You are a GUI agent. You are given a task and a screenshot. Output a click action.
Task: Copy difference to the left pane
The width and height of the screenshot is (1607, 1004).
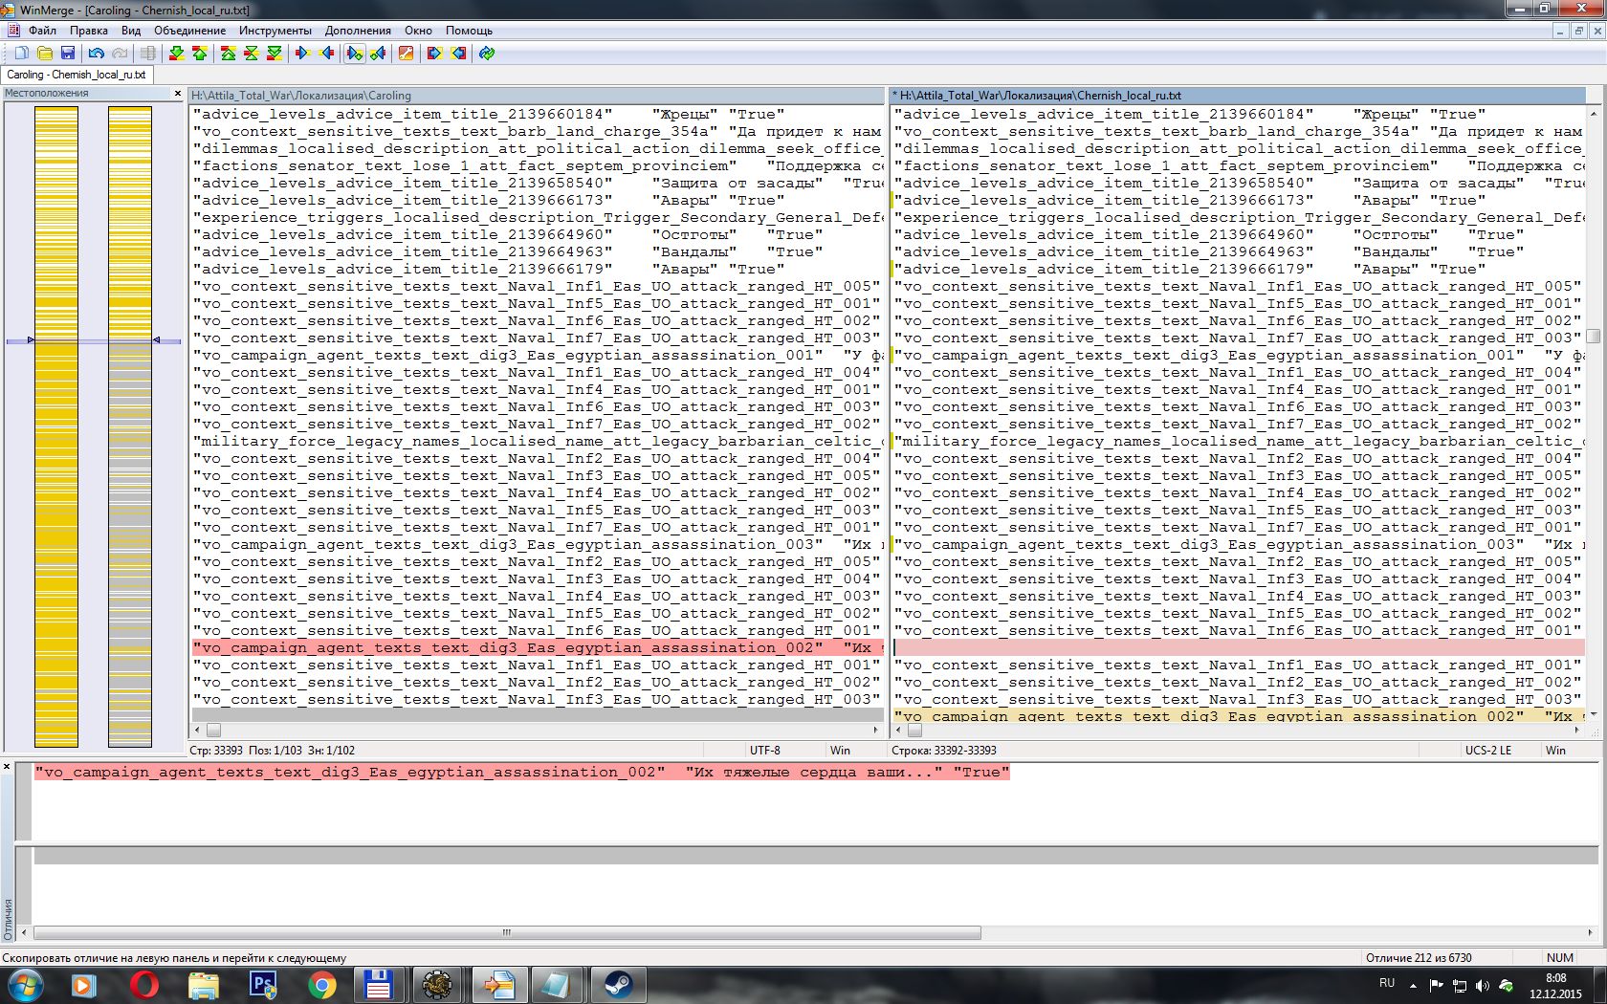point(326,54)
